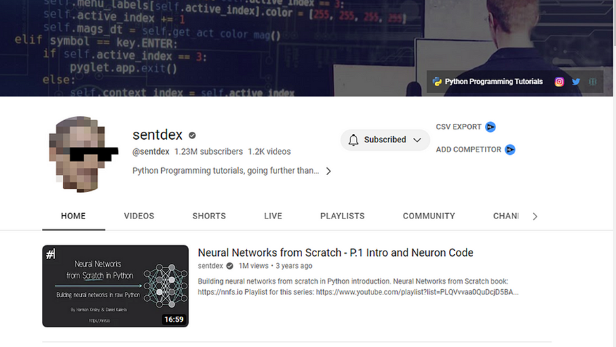Click the Python logo icon in banner
Image resolution: width=616 pixels, height=347 pixels.
pos(437,81)
